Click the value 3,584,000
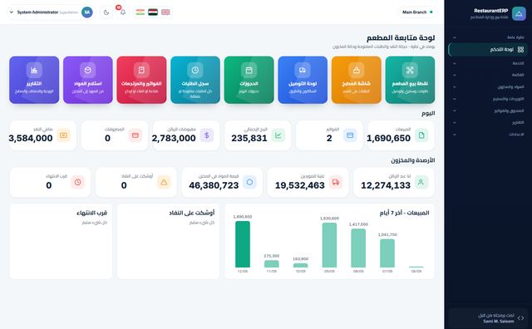Viewport: 532px width, 329px height. 31,139
